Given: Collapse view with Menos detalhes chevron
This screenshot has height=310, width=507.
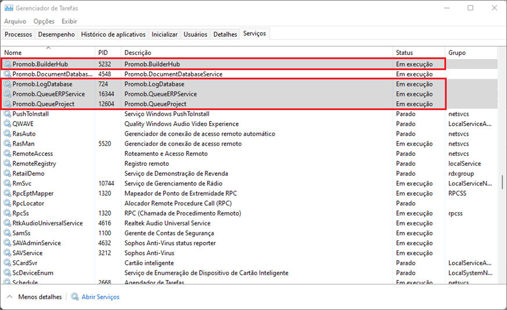Looking at the screenshot, I should 10,297.
